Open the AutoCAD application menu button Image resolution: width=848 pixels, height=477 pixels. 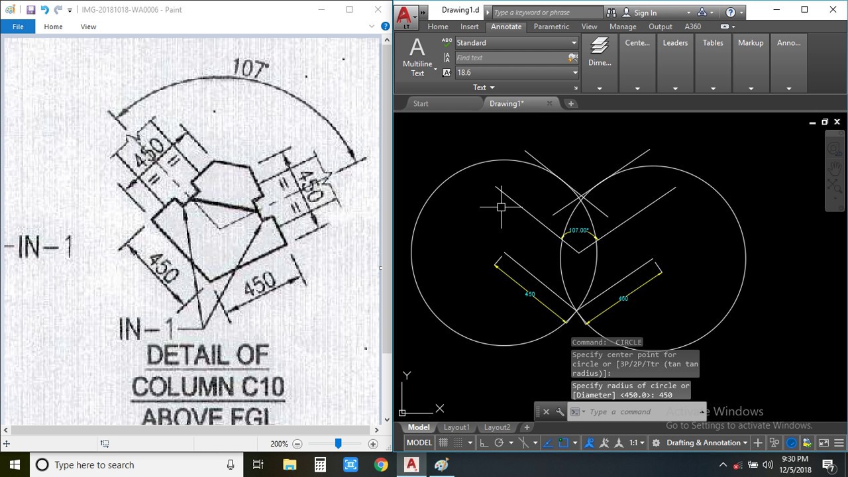[x=407, y=17]
